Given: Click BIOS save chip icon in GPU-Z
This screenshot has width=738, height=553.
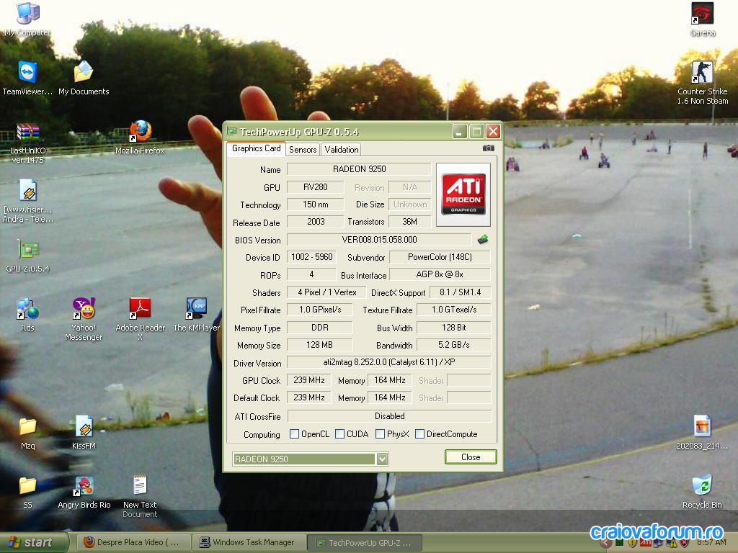Looking at the screenshot, I should 483,239.
